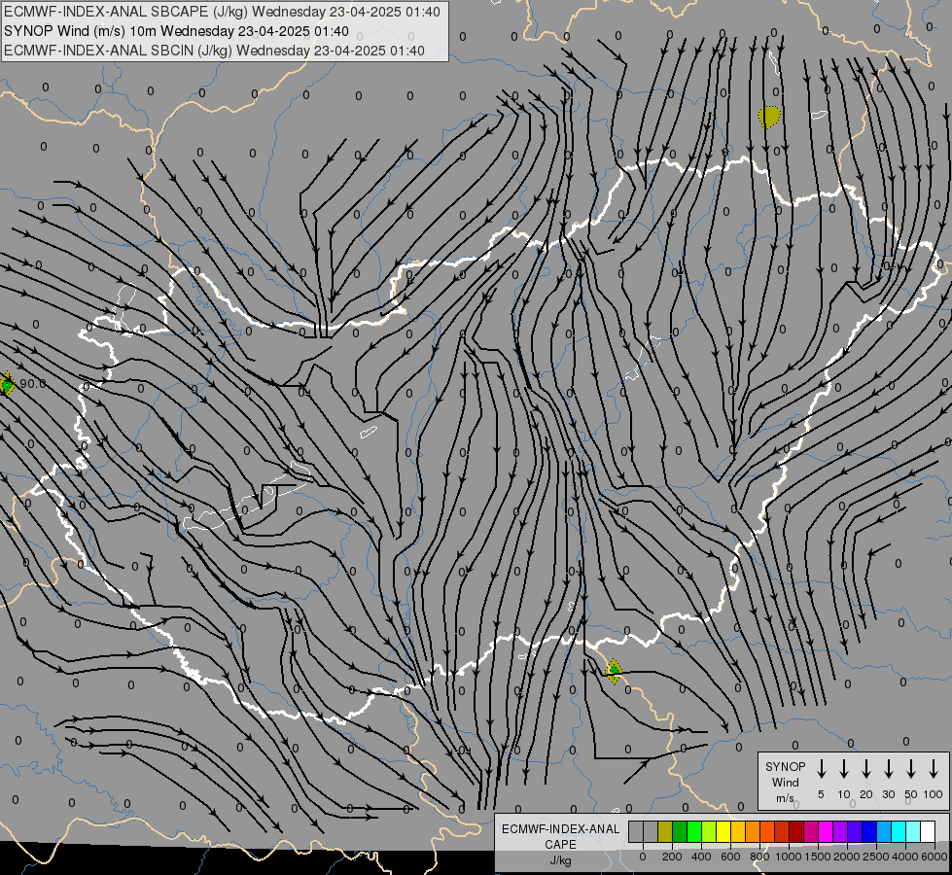Click the olive-yellow CAPE blob near top
The height and width of the screenshot is (875, 952).
click(769, 117)
